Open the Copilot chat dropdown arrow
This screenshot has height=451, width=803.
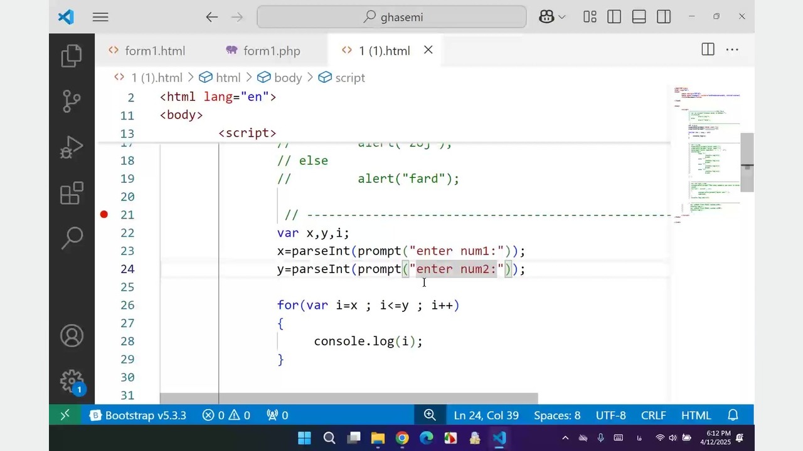point(561,17)
